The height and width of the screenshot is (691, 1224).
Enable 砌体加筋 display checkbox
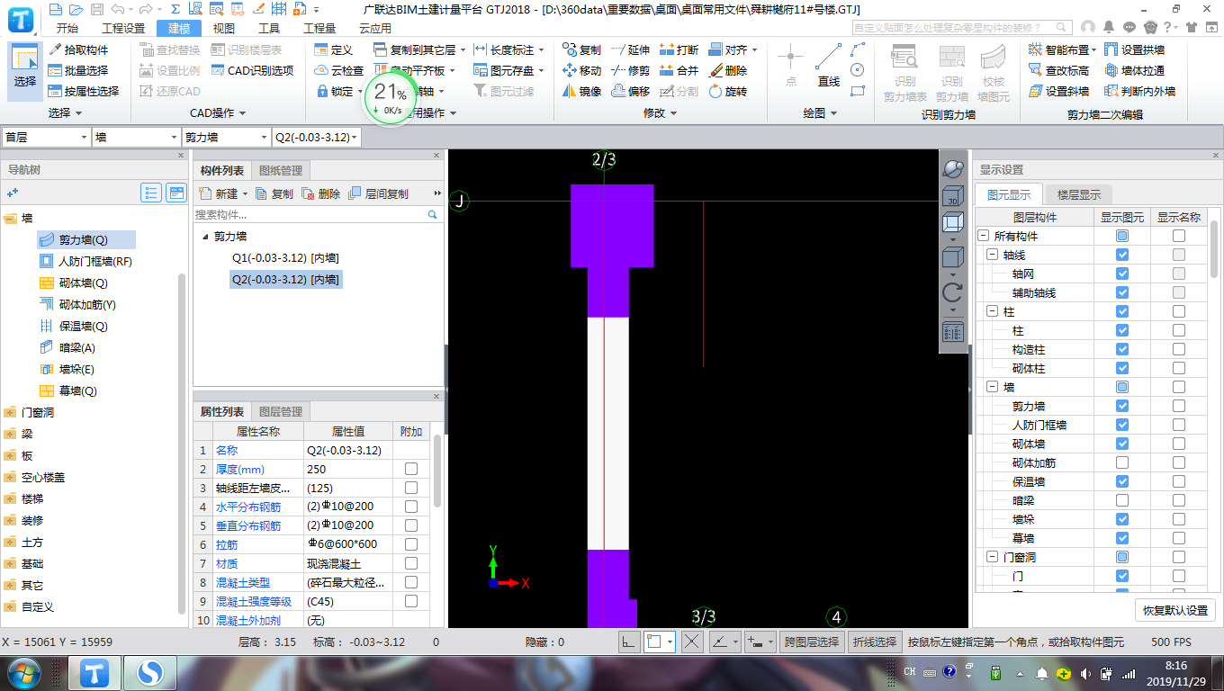coord(1122,462)
